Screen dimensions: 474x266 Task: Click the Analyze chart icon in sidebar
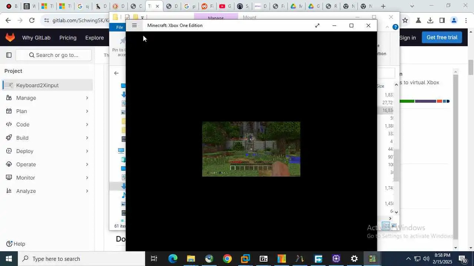coord(9,191)
